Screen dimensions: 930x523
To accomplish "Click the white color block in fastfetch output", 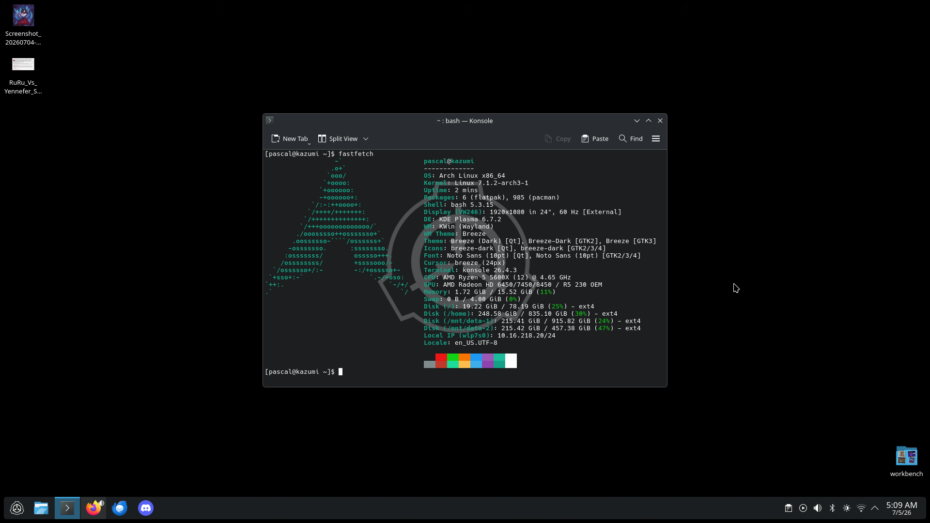I will pyautogui.click(x=511, y=361).
